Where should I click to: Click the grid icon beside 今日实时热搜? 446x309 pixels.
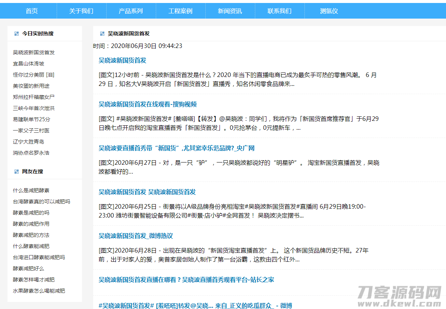coord(16,33)
